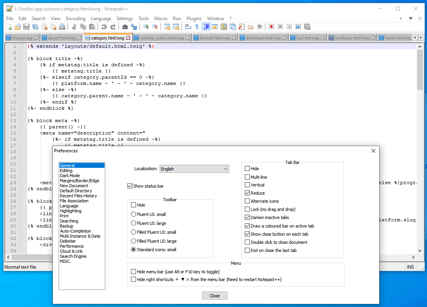This screenshot has width=427, height=307.
Task: Click the down triangle in menu bar
Action: coord(411,18)
